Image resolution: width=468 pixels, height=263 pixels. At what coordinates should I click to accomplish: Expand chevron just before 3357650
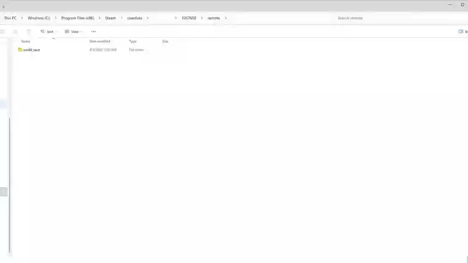tap(175, 18)
